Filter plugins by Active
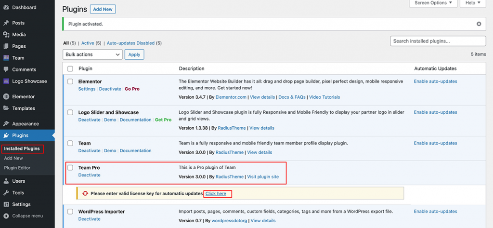This screenshot has height=228, width=493. [x=88, y=43]
